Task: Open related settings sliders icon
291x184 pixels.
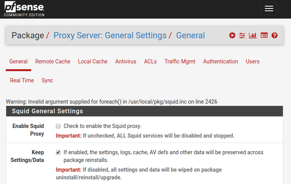Action: 242,36
